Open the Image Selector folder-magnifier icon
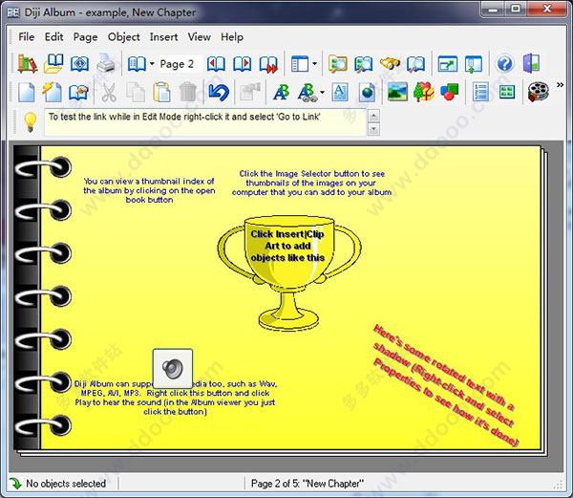This screenshot has height=498, width=573. pos(338,64)
